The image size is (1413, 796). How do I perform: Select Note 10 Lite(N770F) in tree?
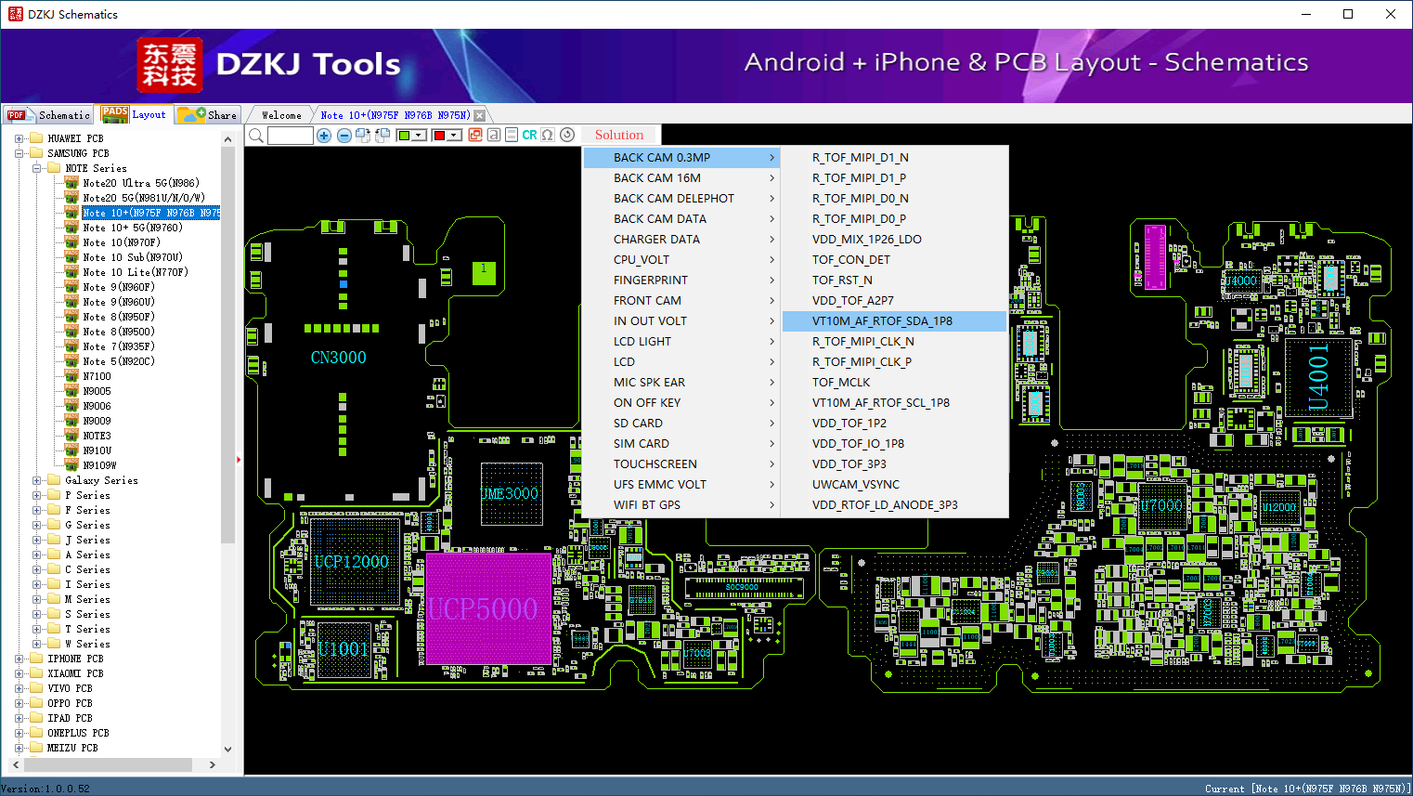click(136, 272)
